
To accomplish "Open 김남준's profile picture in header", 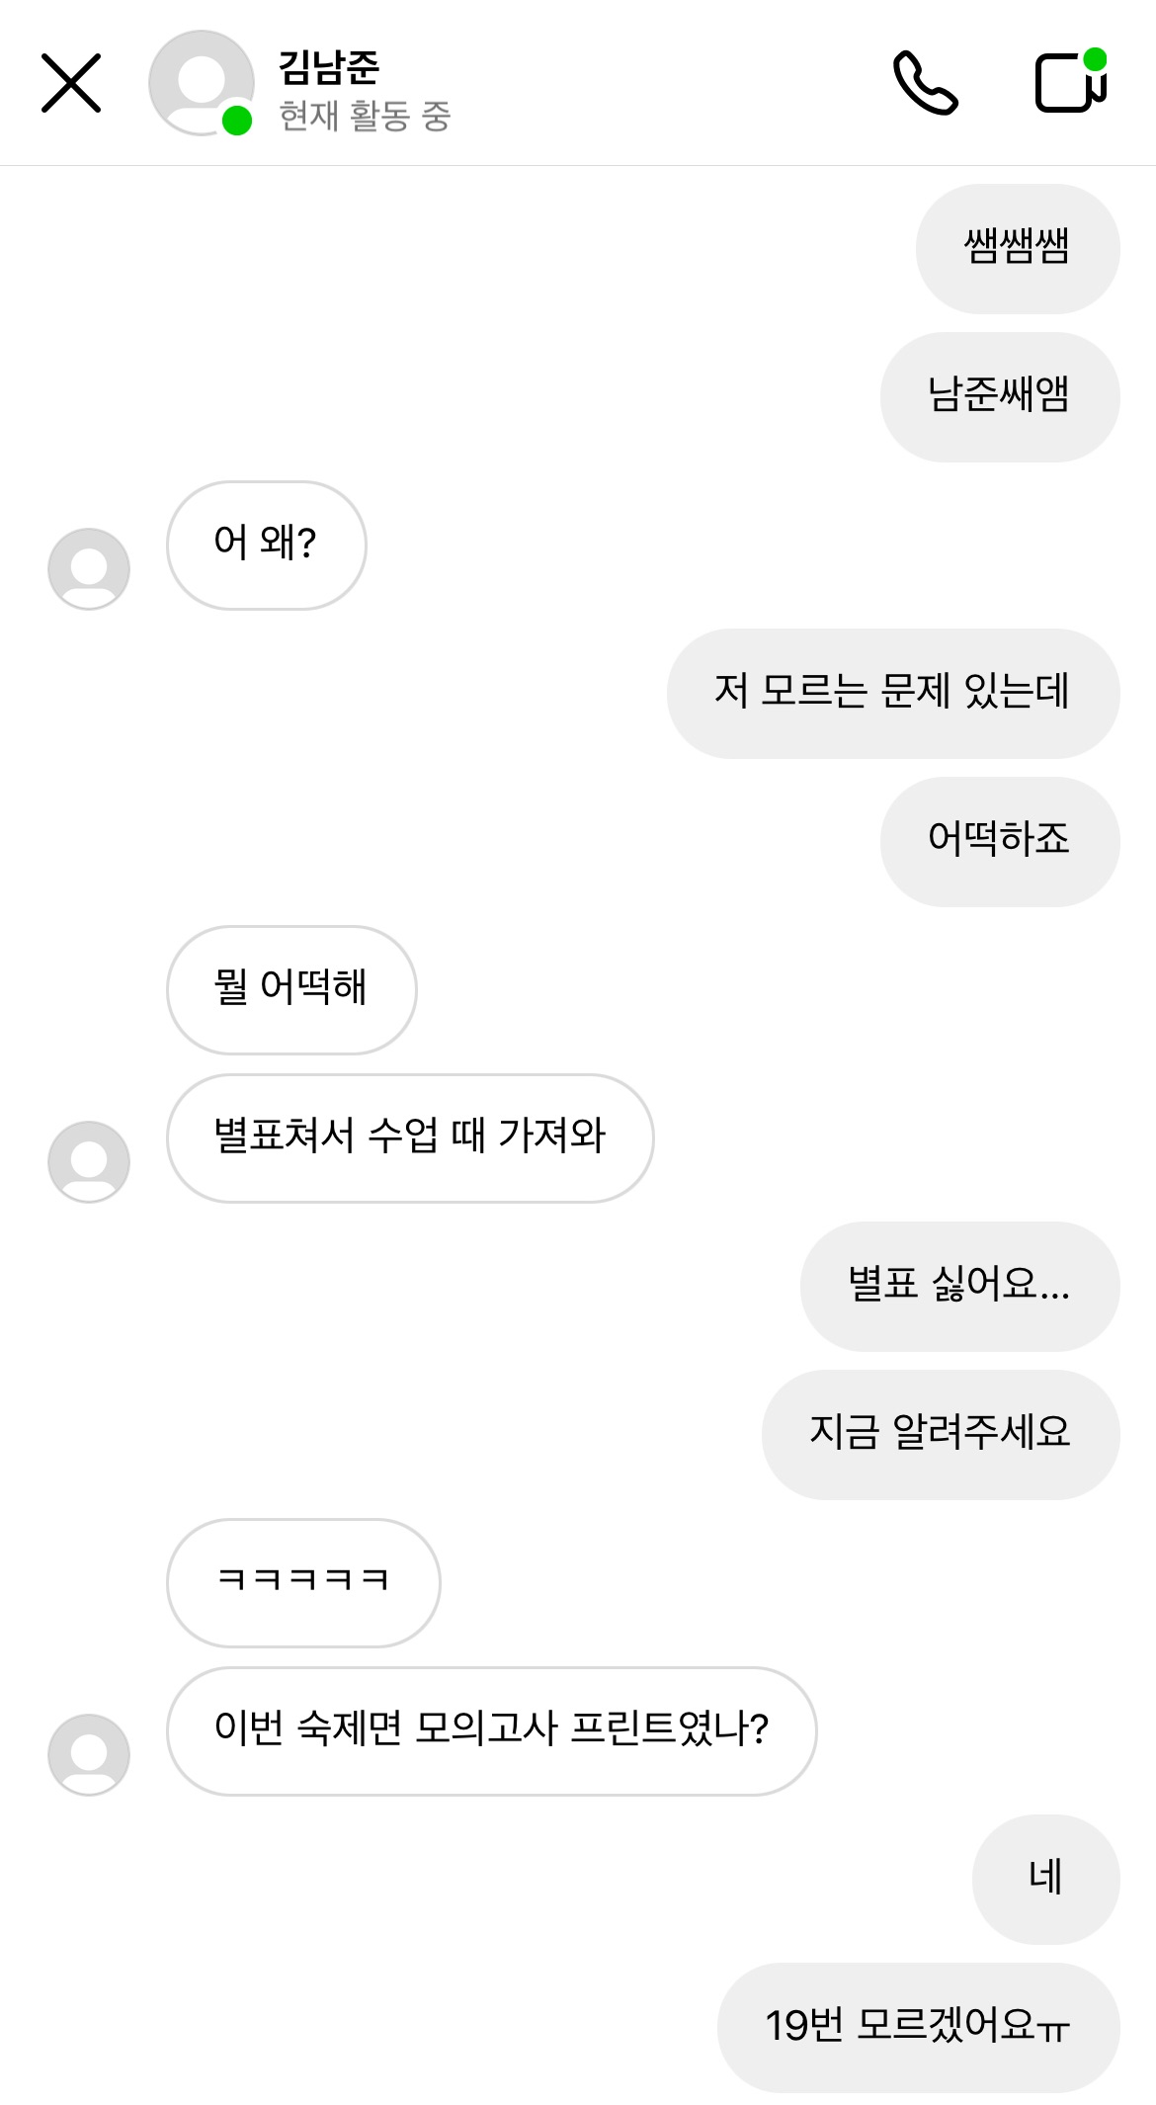I will tap(202, 83).
